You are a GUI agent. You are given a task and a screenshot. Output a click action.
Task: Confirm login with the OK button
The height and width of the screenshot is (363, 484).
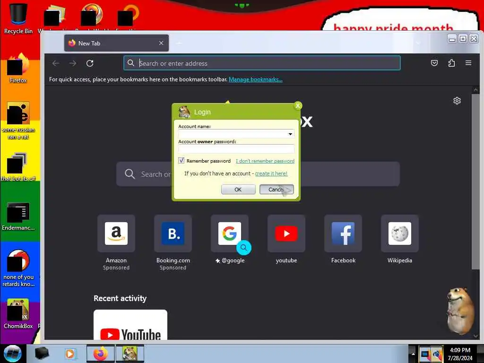(238, 189)
